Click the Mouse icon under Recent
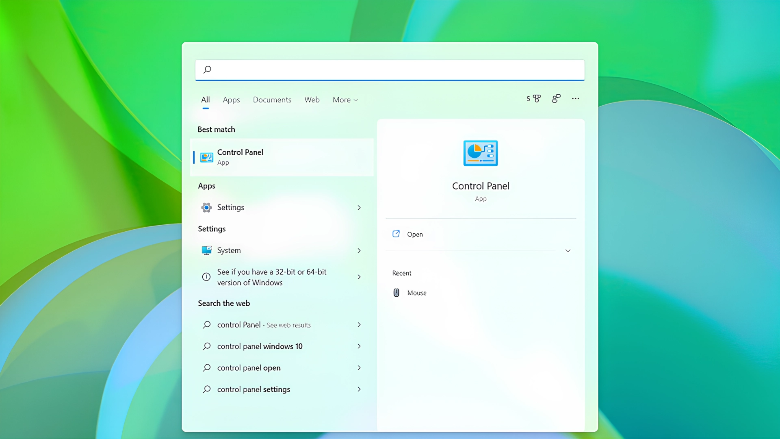 (x=396, y=293)
